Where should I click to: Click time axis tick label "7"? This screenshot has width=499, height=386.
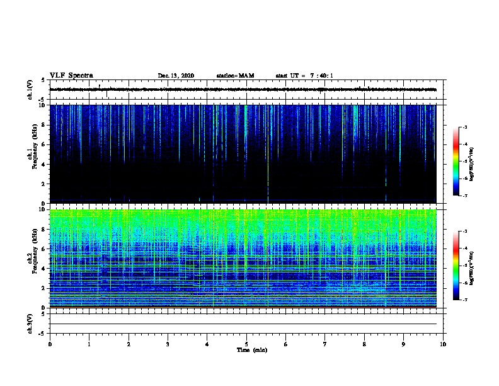[325, 344]
